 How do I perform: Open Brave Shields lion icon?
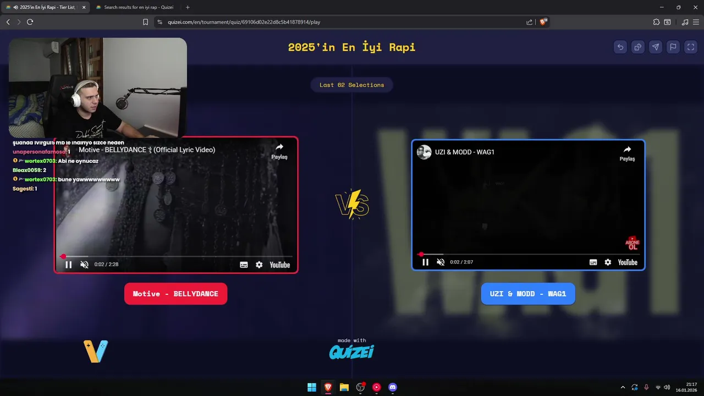(543, 22)
